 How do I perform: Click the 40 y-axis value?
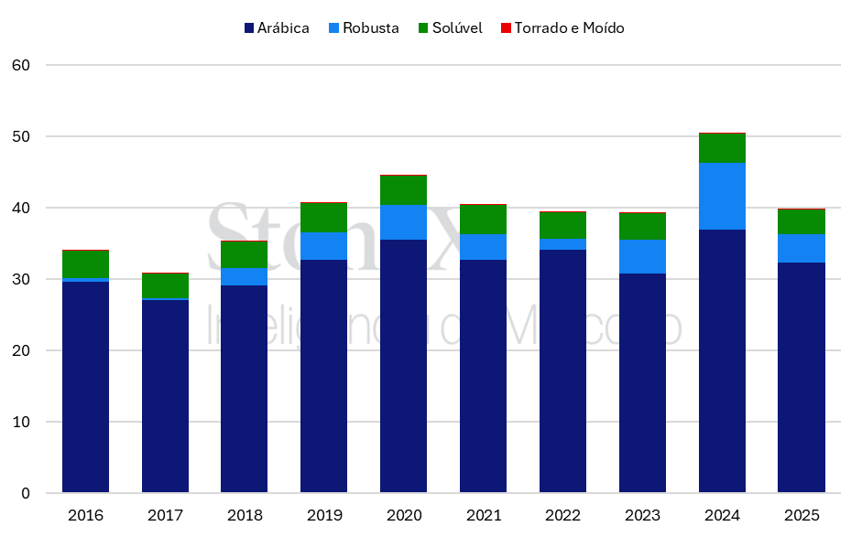tap(21, 208)
